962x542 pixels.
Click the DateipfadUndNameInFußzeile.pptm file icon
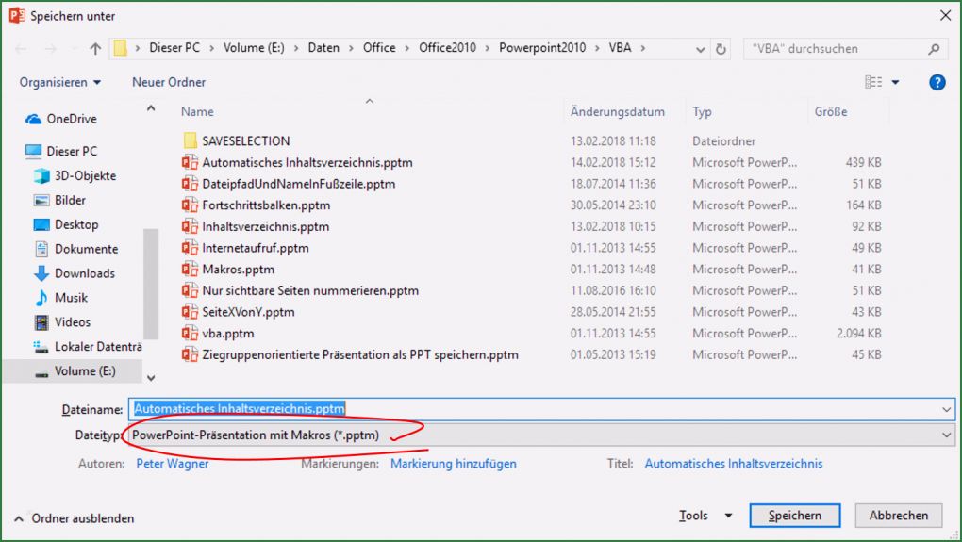coord(190,184)
